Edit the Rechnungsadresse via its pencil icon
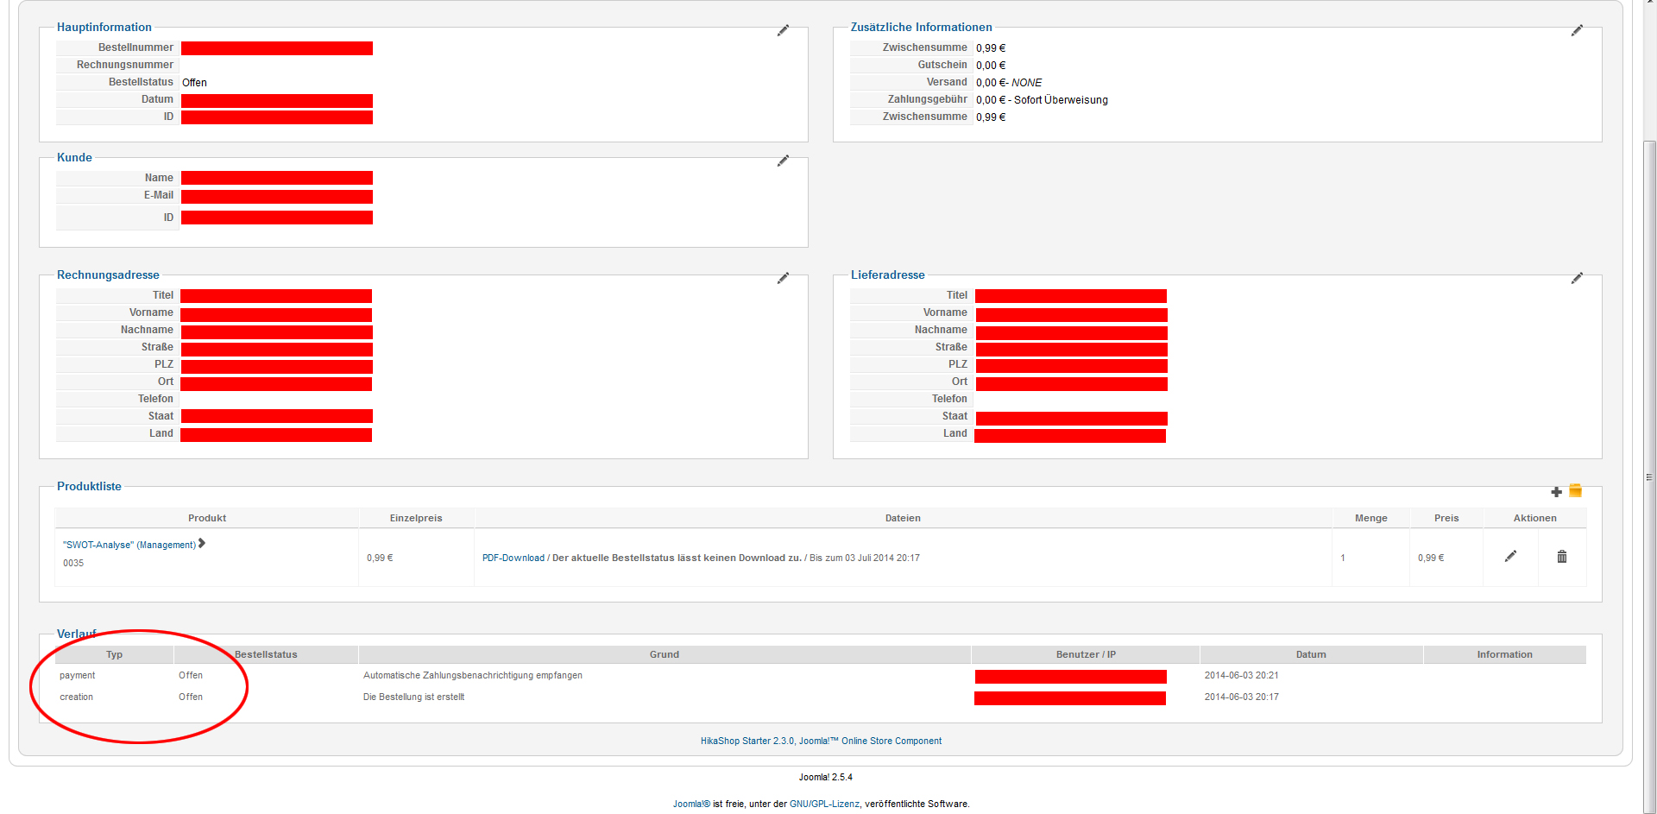The height and width of the screenshot is (814, 1657). (783, 278)
